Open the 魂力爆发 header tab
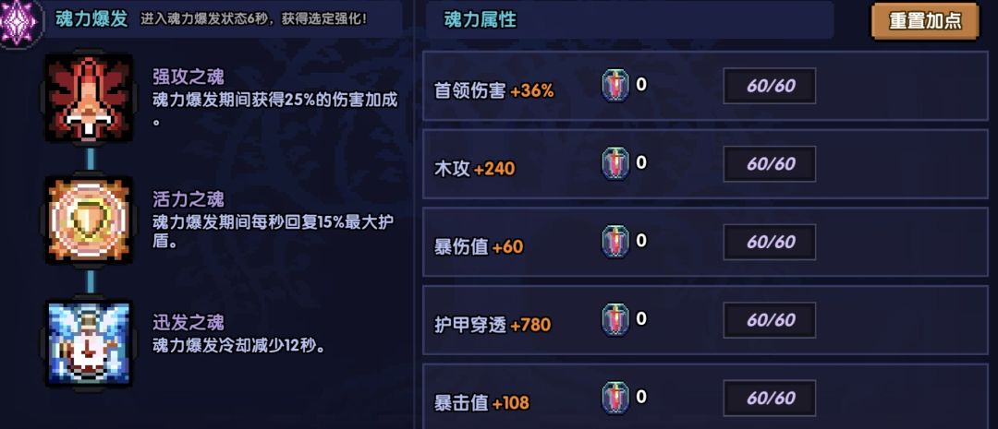The image size is (998, 429). pyautogui.click(x=91, y=19)
